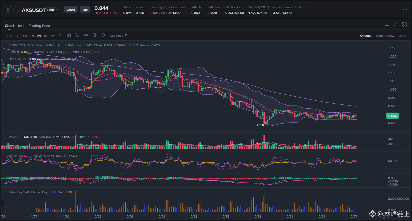Screen dimensions: 412x221
Task: Select the 1D timeframe
Action: click(x=45, y=35)
